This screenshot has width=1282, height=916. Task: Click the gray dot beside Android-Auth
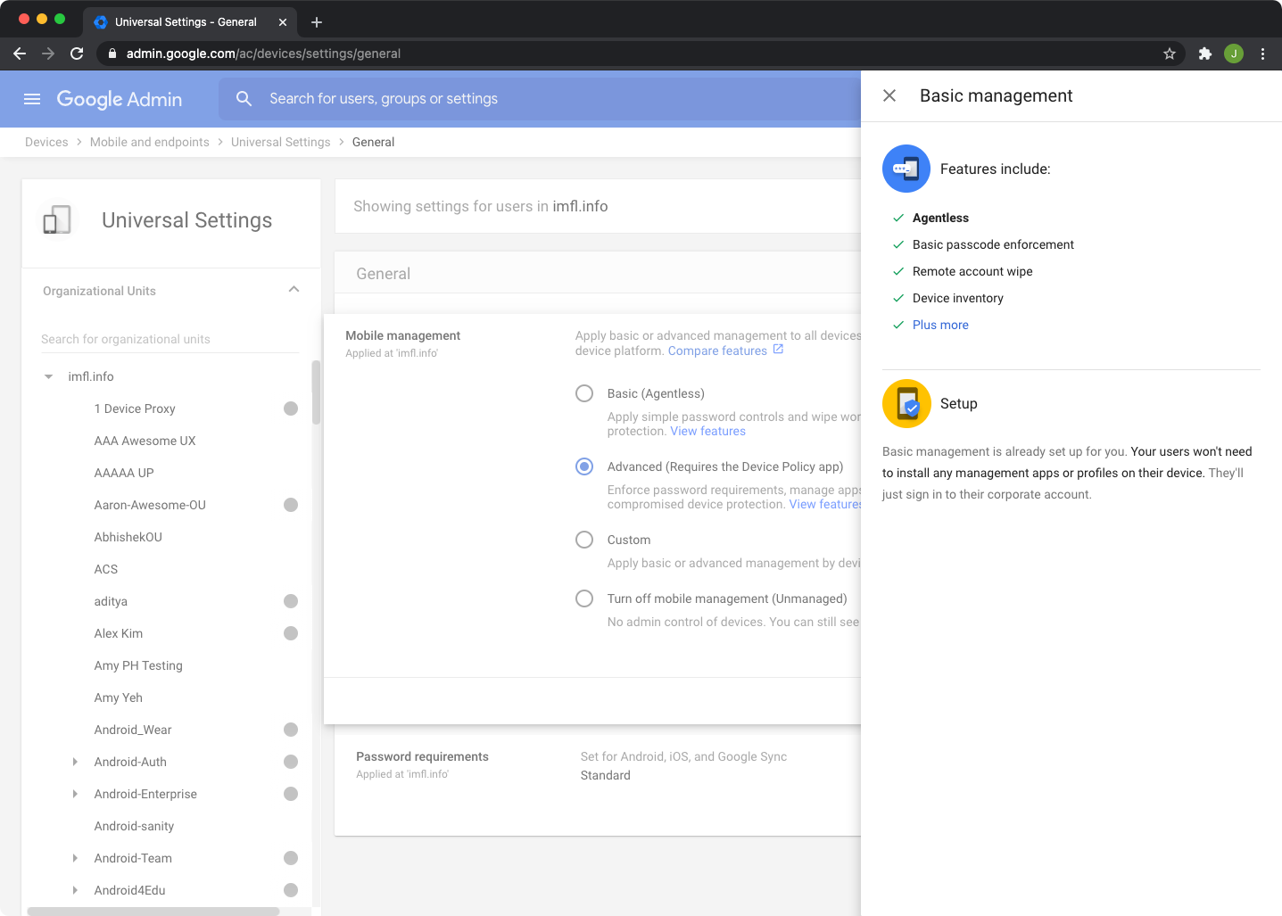click(291, 762)
